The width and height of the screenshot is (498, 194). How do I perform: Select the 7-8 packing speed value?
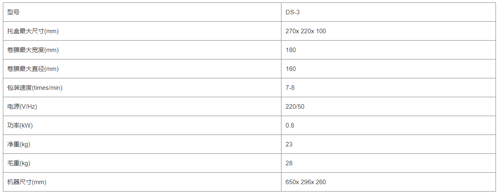[x=290, y=88]
